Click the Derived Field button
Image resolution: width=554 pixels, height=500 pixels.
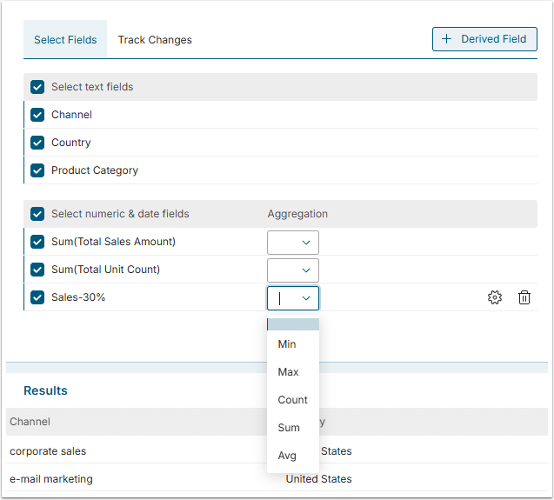click(484, 39)
